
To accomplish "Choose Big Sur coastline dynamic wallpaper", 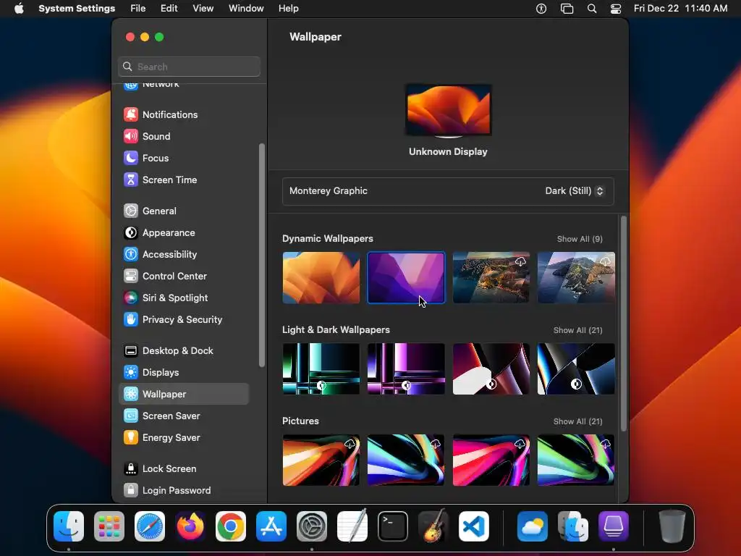I will click(491, 277).
